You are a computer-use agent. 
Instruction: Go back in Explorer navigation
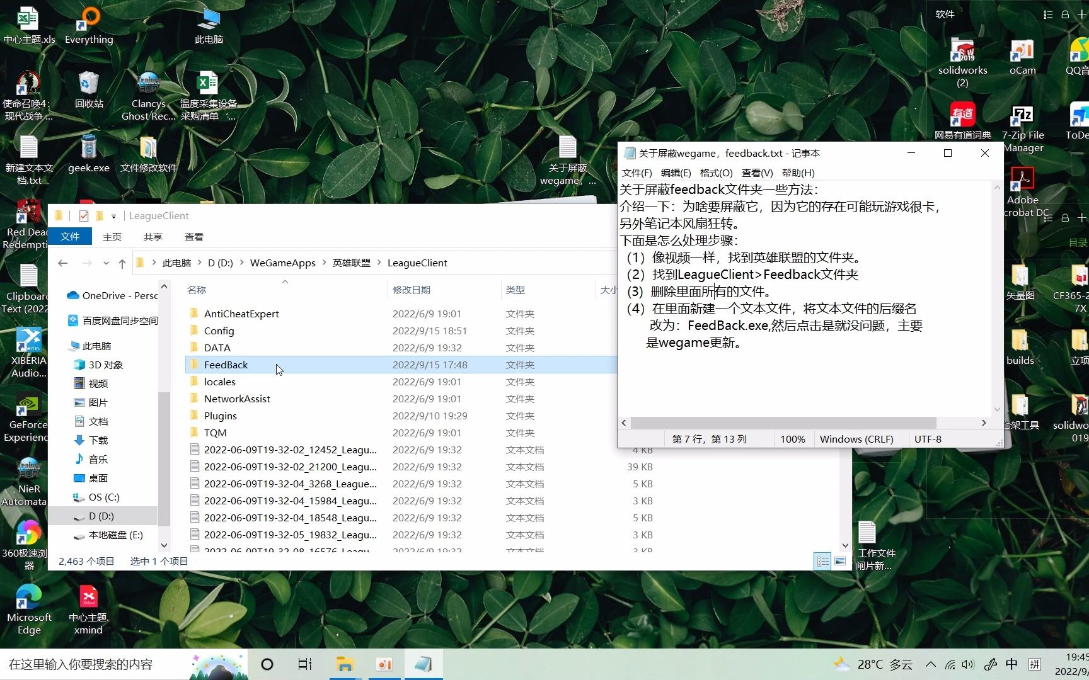pyautogui.click(x=62, y=263)
